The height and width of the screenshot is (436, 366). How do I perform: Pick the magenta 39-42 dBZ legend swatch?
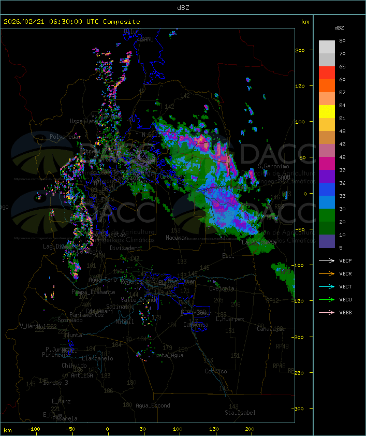(x=327, y=163)
